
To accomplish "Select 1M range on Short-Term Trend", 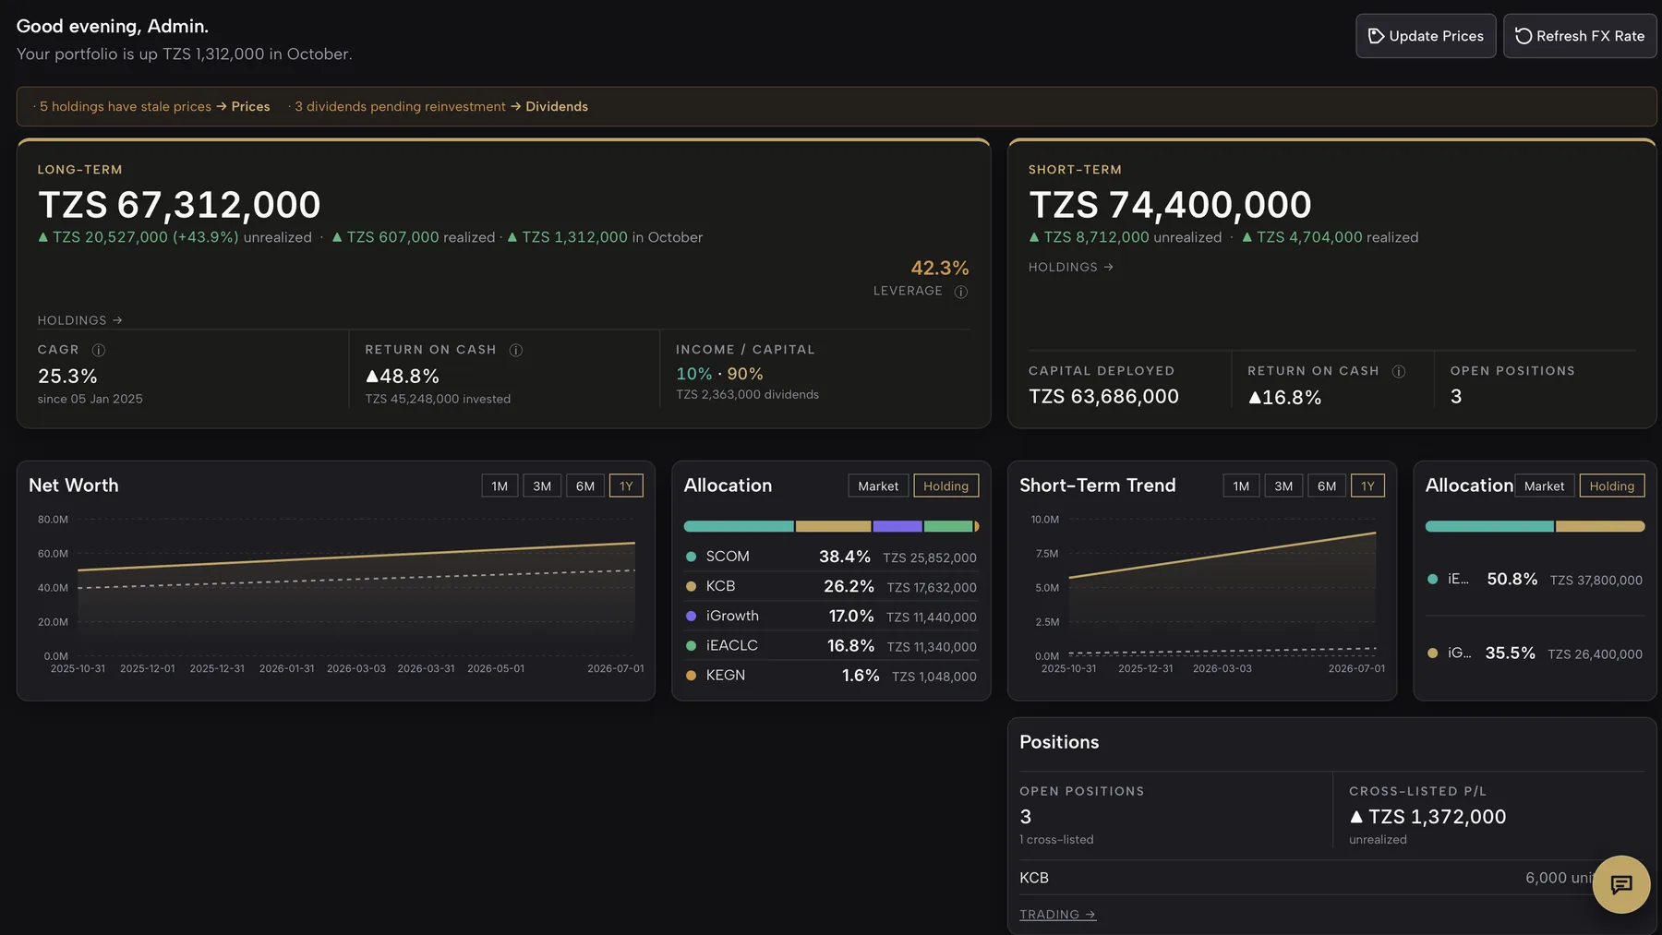I will [1241, 486].
